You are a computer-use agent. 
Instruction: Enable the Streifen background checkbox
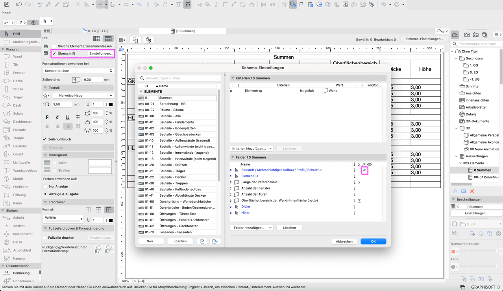point(55,170)
